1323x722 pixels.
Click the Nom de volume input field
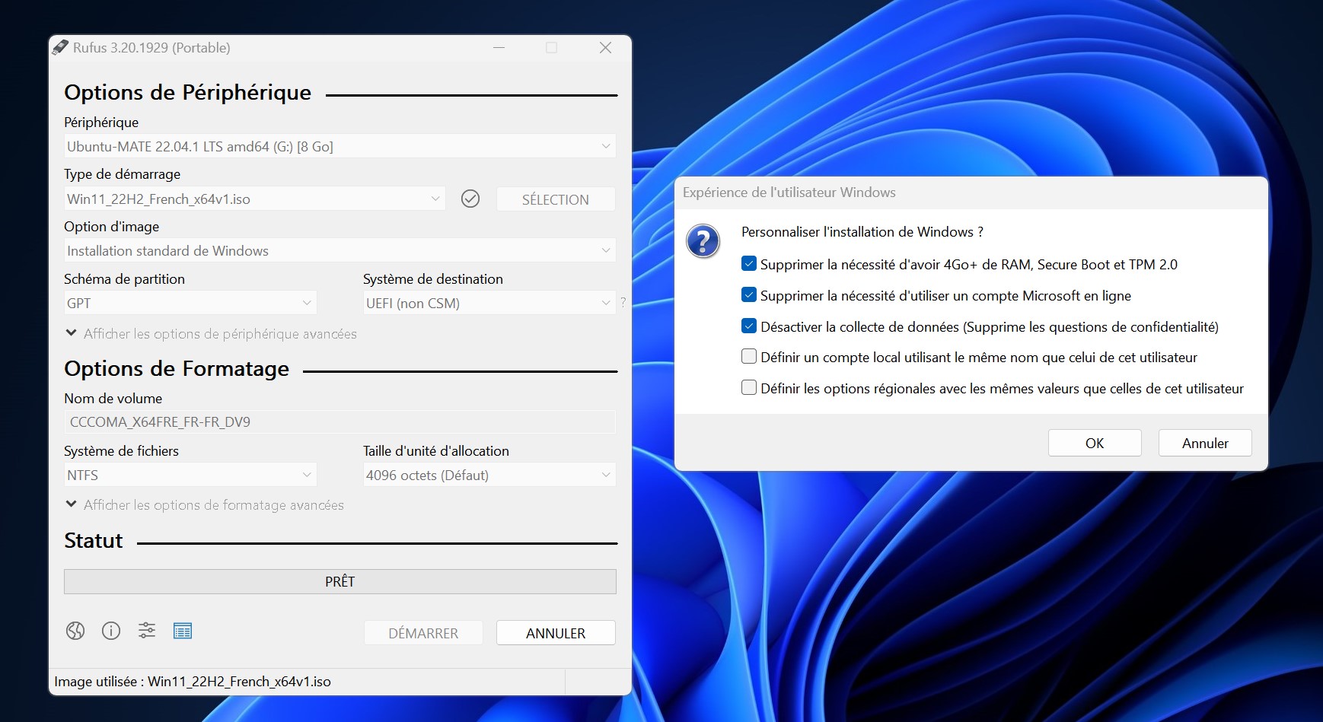[x=340, y=421]
